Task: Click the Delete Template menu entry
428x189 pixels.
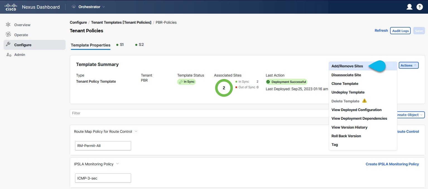Action: click(363, 101)
